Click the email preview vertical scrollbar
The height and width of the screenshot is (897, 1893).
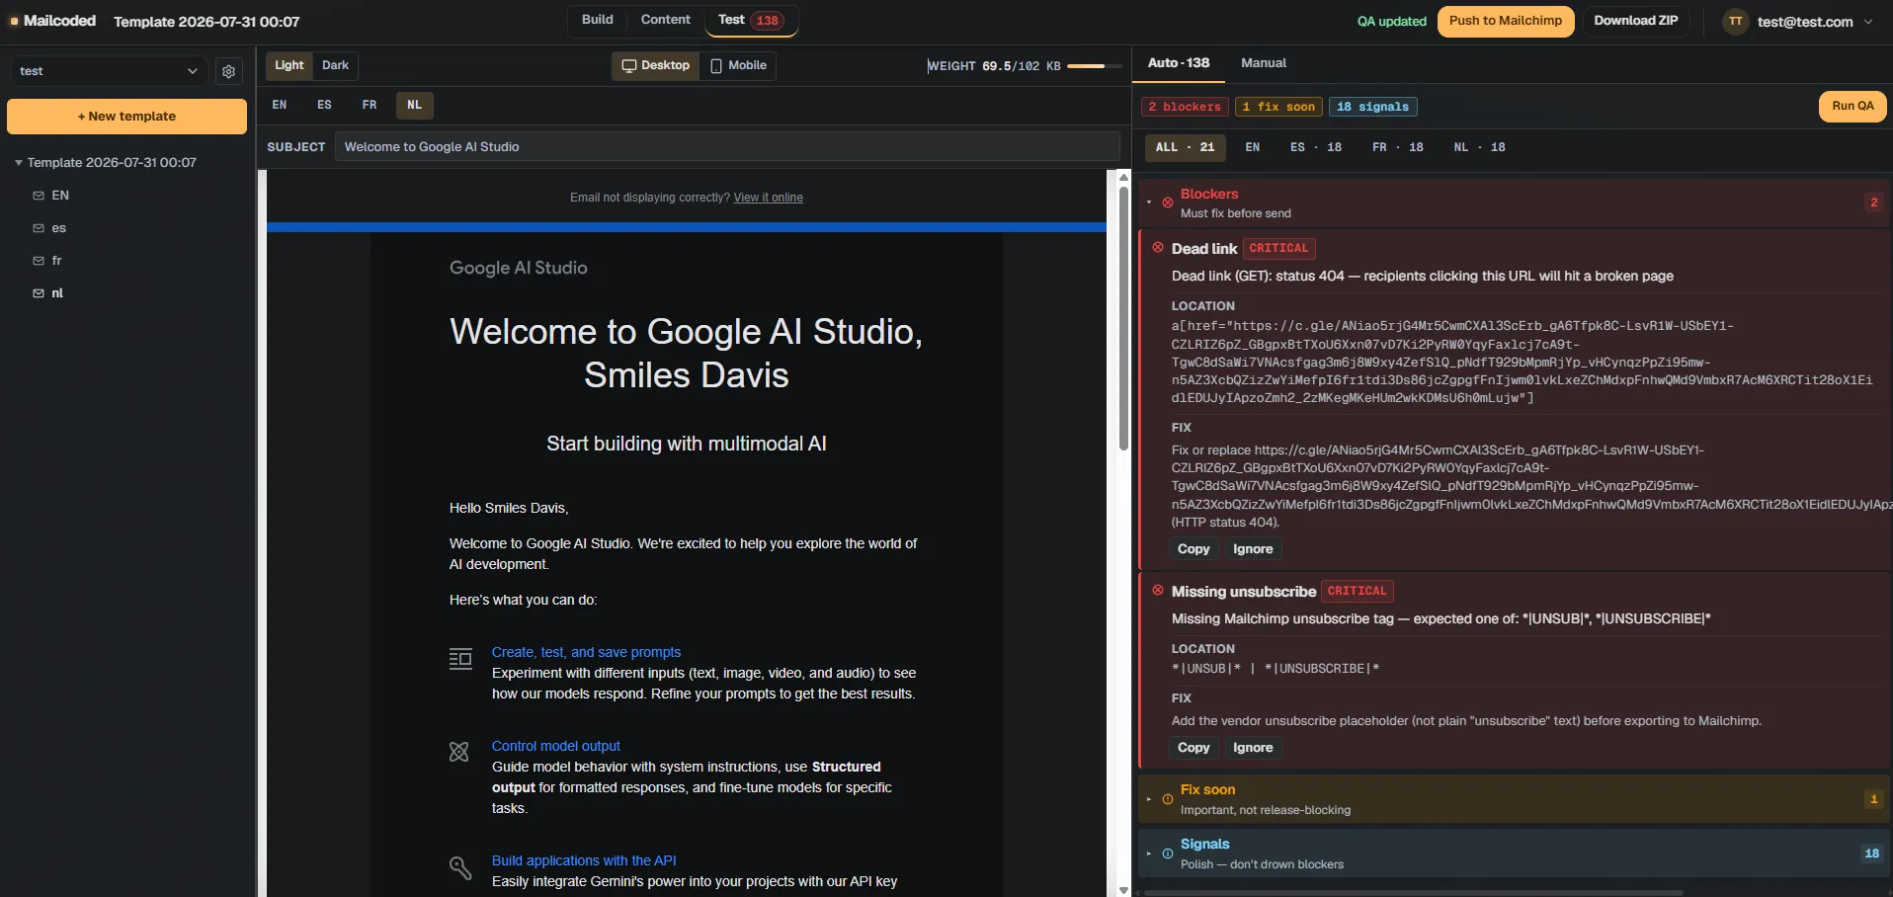click(1123, 318)
